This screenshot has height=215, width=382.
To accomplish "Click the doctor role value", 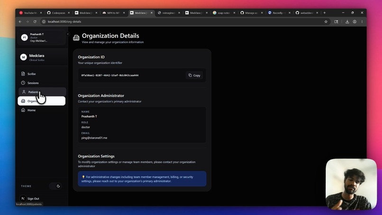I will pos(85,127).
